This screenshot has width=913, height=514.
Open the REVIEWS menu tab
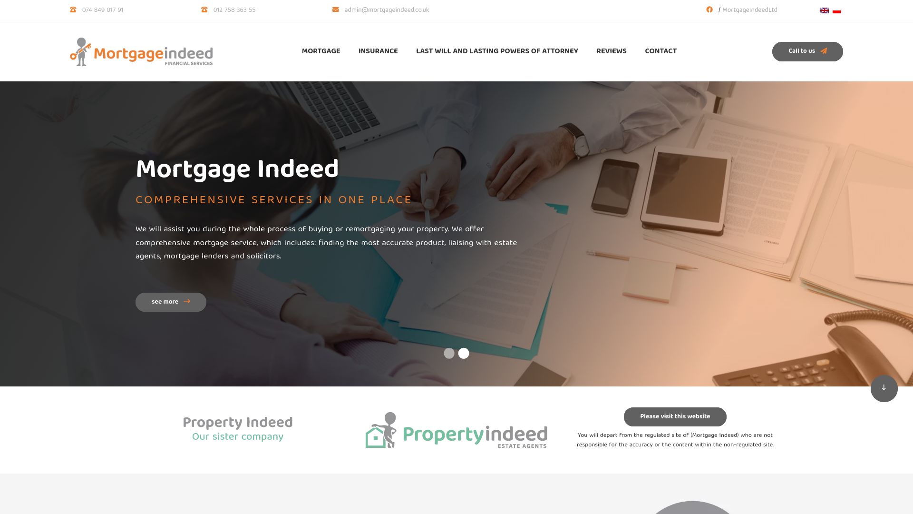coord(612,51)
